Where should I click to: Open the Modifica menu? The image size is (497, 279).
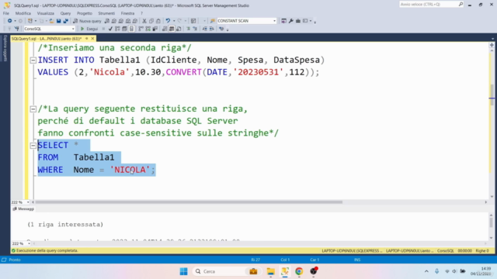(x=23, y=13)
